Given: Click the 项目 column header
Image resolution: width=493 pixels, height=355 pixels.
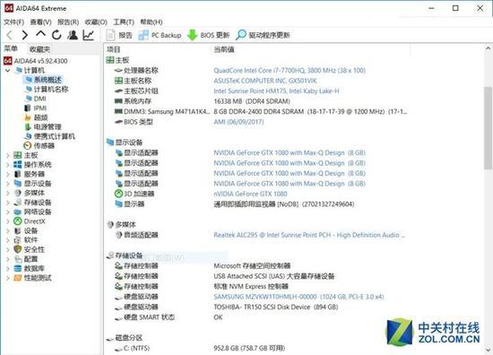Looking at the screenshot, I should [x=114, y=49].
